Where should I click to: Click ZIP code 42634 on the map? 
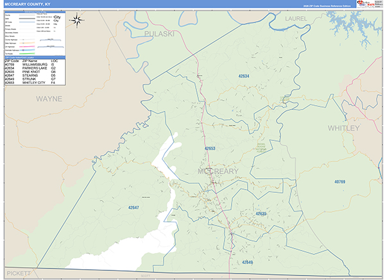click(244, 76)
